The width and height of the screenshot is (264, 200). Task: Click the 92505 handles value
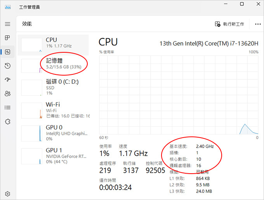[155, 170]
